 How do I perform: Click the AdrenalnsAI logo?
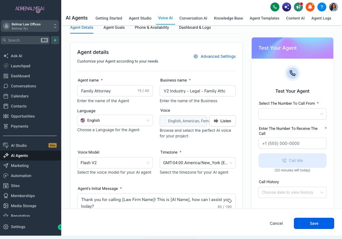click(30, 9)
